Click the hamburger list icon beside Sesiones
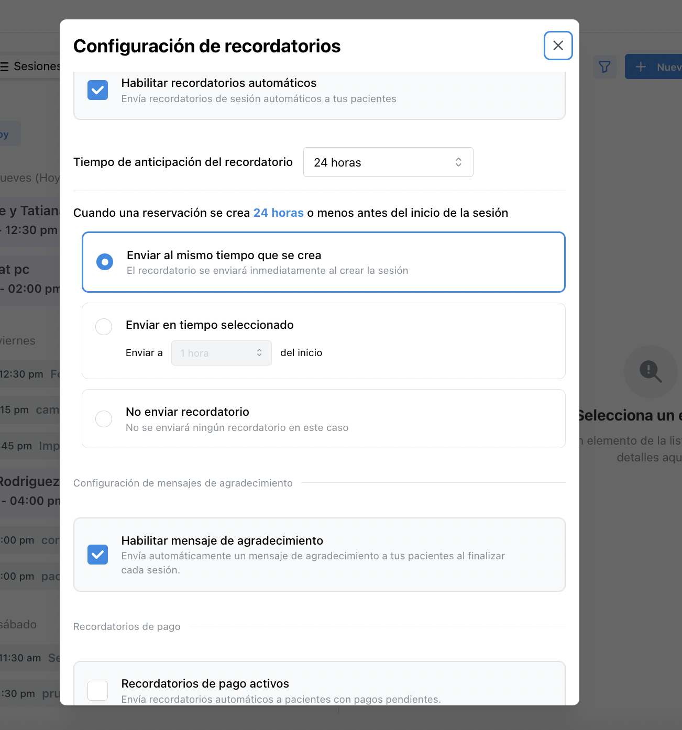The width and height of the screenshot is (682, 730). (x=5, y=67)
